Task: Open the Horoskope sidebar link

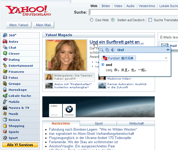Action: (18, 90)
